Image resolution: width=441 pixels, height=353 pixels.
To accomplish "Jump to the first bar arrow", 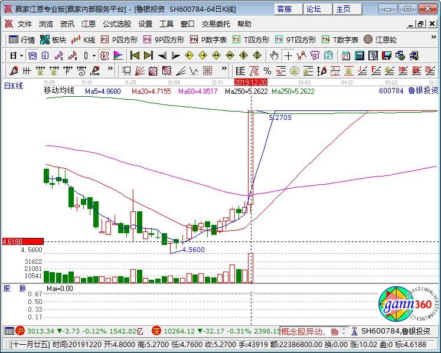I will 135,55.
